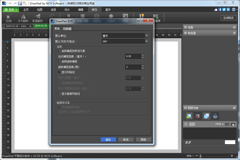Image resolution: width=240 pixels, height=160 pixels.
Task: Increase 运动捕捉距离 with the up arrow
Action: tap(143, 55)
